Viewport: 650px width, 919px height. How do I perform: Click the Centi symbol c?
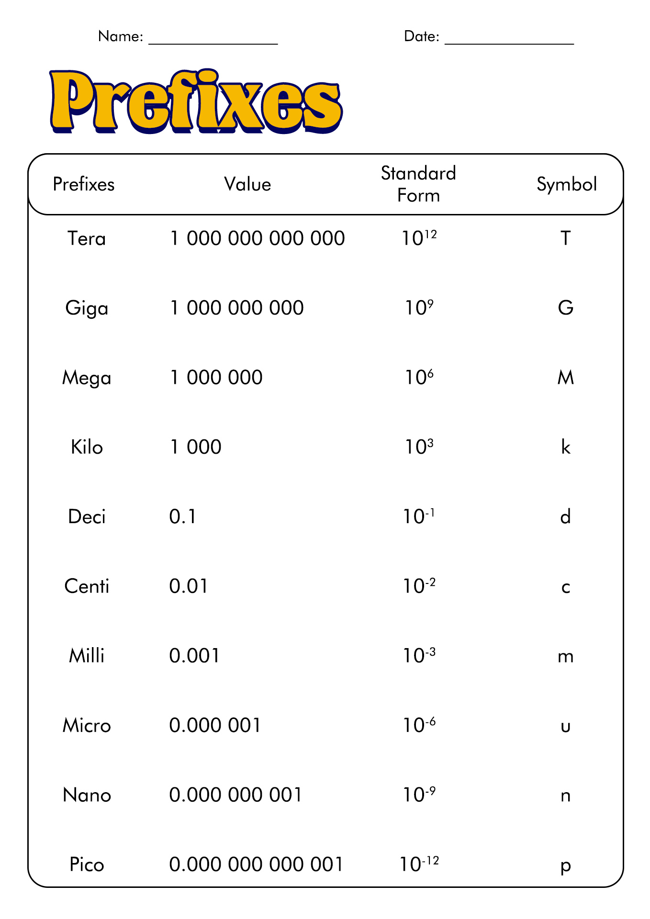566,587
